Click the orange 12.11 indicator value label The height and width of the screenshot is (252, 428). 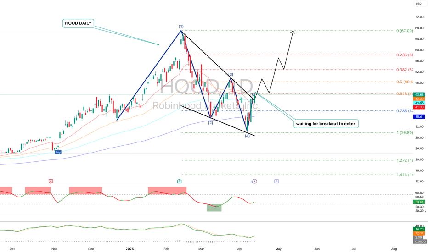point(419,233)
